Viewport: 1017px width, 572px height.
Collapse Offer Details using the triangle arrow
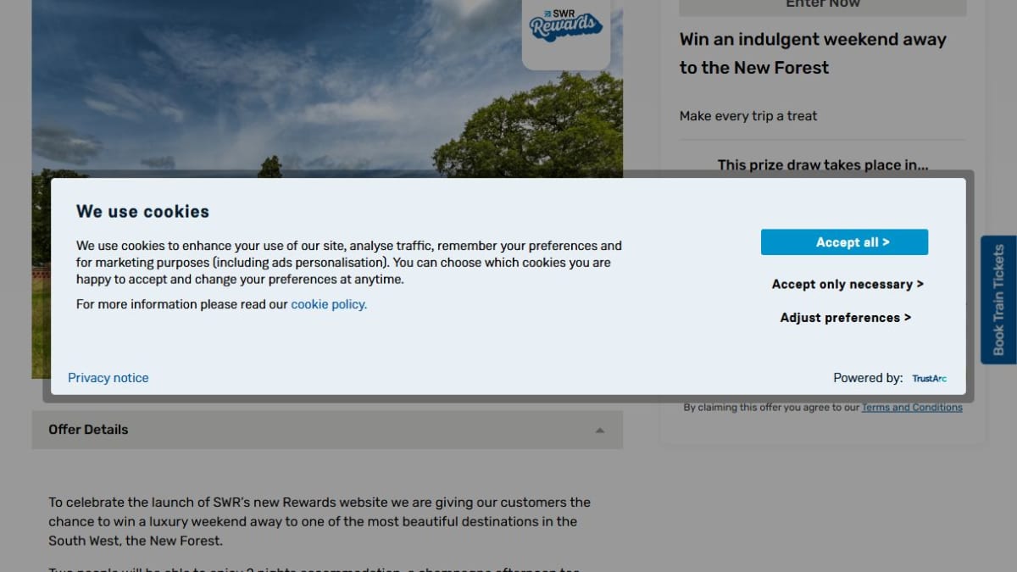[x=600, y=430]
